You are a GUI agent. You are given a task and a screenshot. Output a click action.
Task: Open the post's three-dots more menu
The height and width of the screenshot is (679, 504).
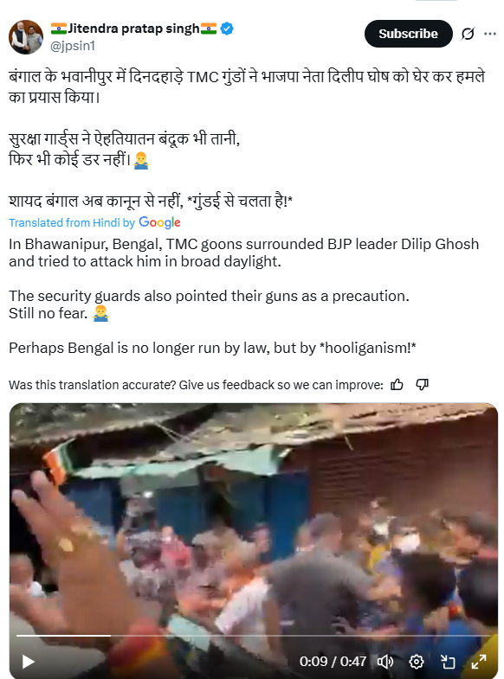click(x=490, y=34)
